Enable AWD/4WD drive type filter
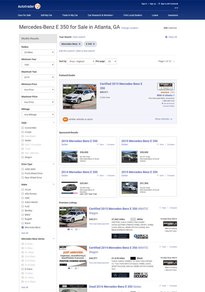205x292 pixels. [23, 169]
